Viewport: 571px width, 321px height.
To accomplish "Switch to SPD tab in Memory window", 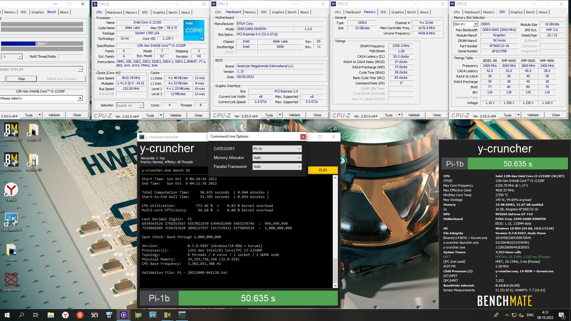I will coord(383,12).
